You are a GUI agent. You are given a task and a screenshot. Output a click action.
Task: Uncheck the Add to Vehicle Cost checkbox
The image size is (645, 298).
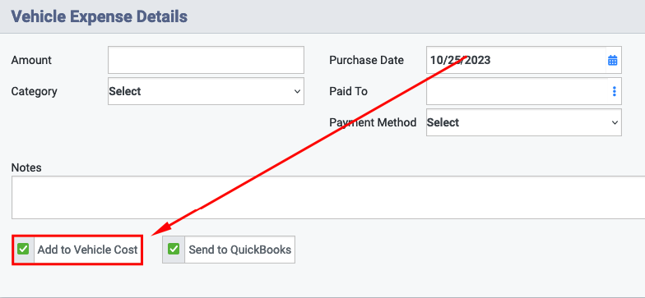[23, 250]
